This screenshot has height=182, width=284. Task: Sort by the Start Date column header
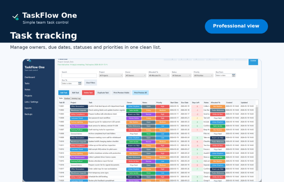[174, 102]
